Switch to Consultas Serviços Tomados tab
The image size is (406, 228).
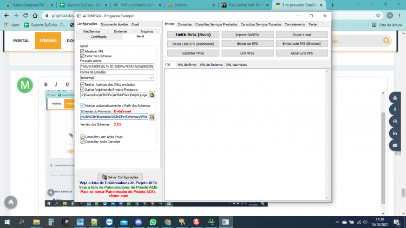coord(261,24)
